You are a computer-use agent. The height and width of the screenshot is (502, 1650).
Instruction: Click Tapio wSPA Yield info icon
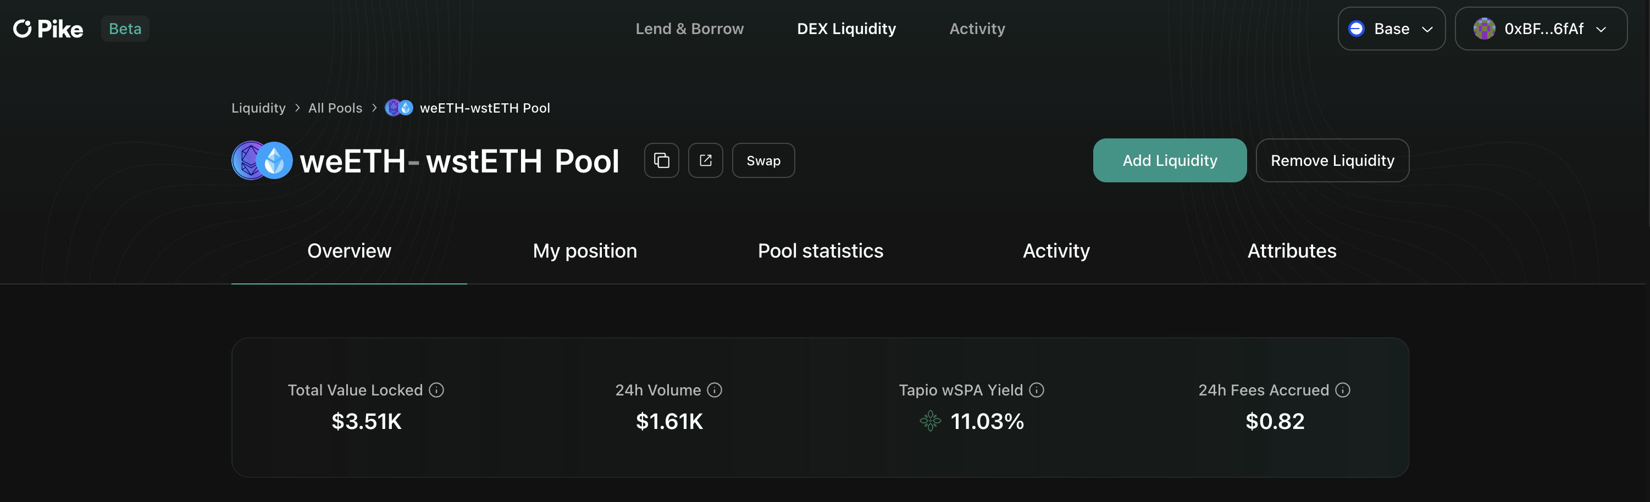click(x=1036, y=390)
